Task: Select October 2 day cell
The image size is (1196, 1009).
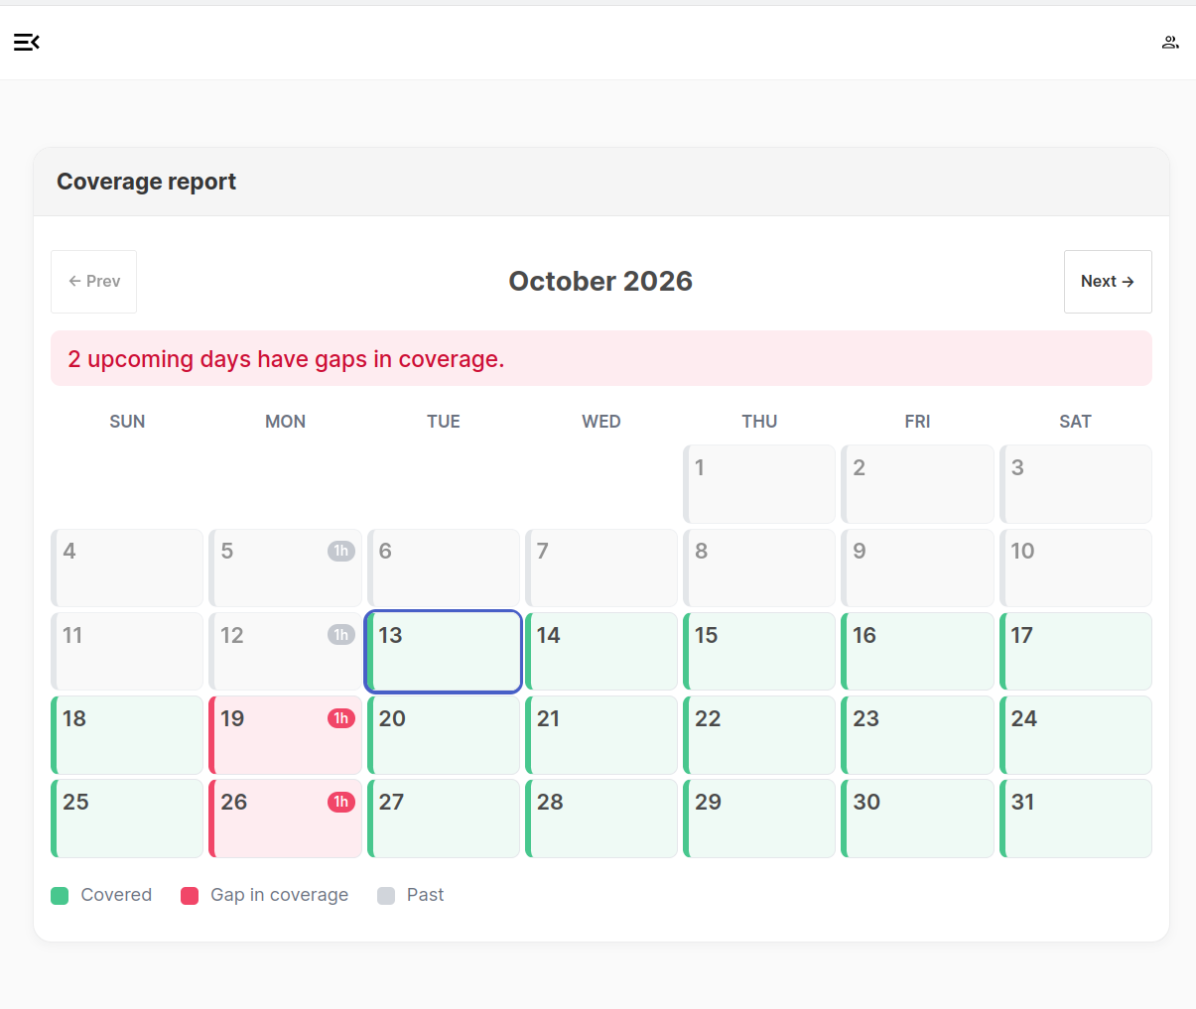Action: click(x=917, y=484)
